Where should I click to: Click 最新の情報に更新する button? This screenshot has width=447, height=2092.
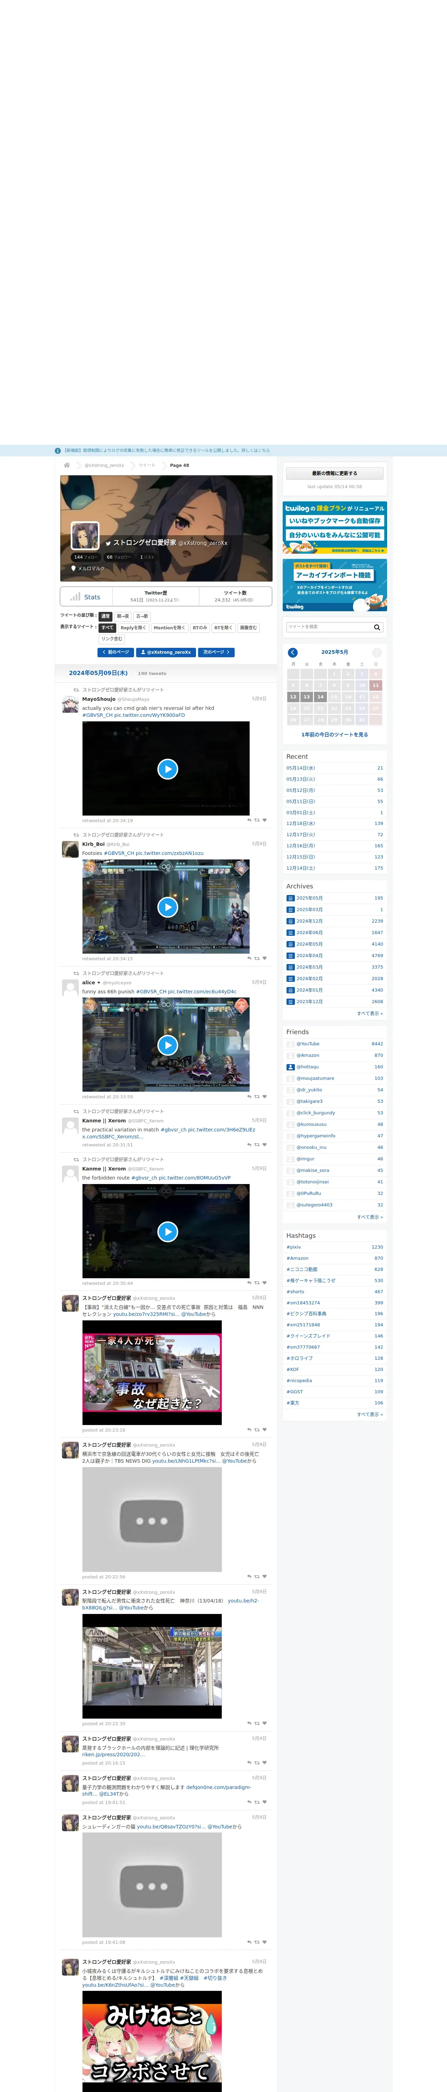pyautogui.click(x=334, y=473)
